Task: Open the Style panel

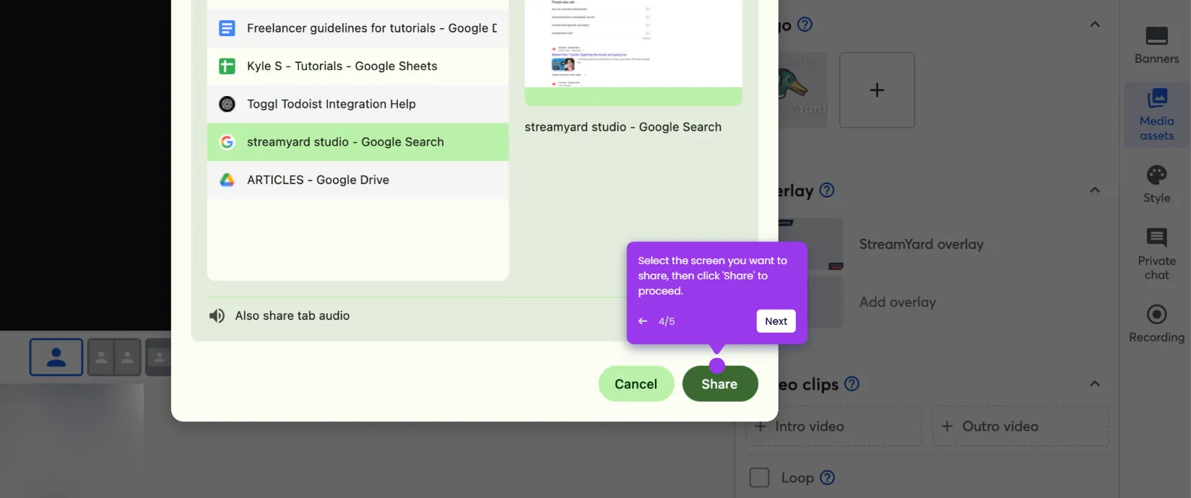Action: tap(1156, 184)
